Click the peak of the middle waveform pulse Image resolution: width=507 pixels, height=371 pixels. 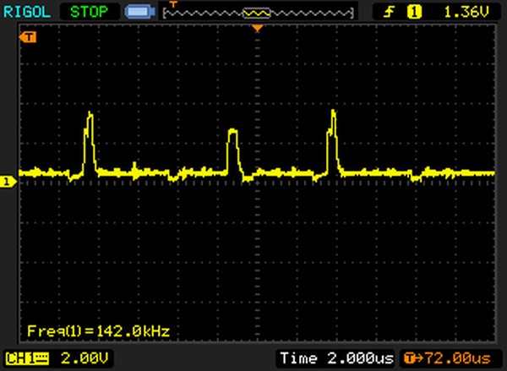click(x=233, y=131)
